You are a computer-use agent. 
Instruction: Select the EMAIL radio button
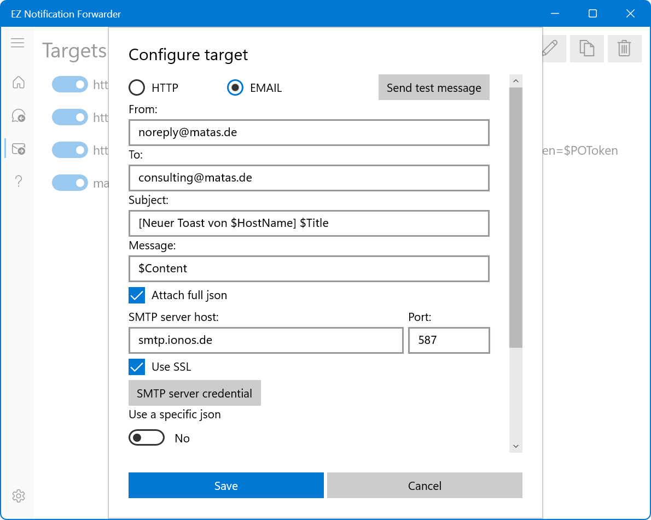click(235, 87)
